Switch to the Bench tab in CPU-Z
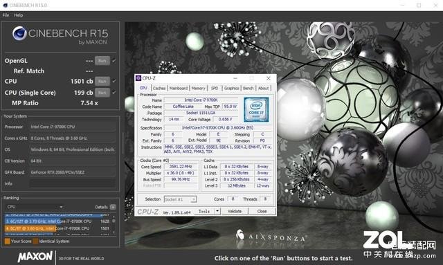The width and height of the screenshot is (443, 265). click(x=248, y=89)
